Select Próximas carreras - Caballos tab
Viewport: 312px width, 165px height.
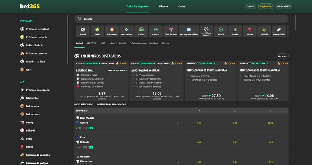coord(144,43)
